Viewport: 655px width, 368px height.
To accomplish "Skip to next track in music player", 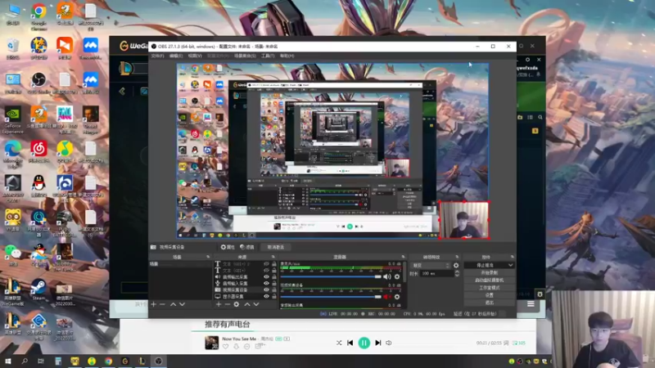I will (x=378, y=343).
